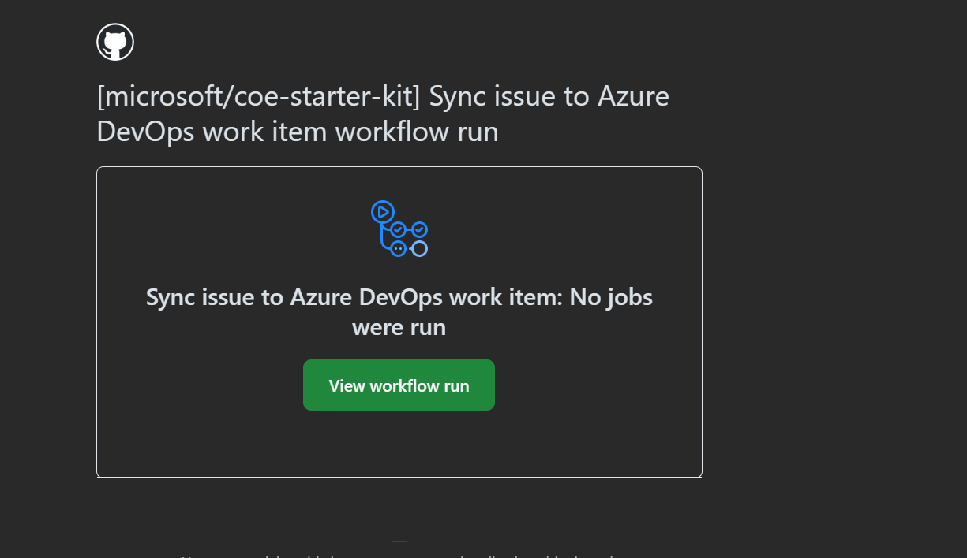Click the dark background beside the card
The width and height of the screenshot is (967, 558).
tap(829, 315)
